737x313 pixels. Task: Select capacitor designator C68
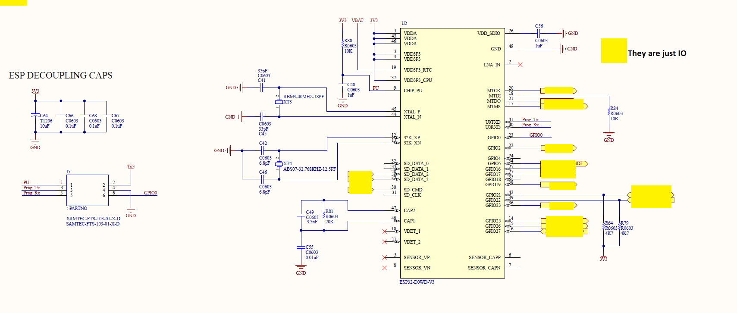click(93, 116)
